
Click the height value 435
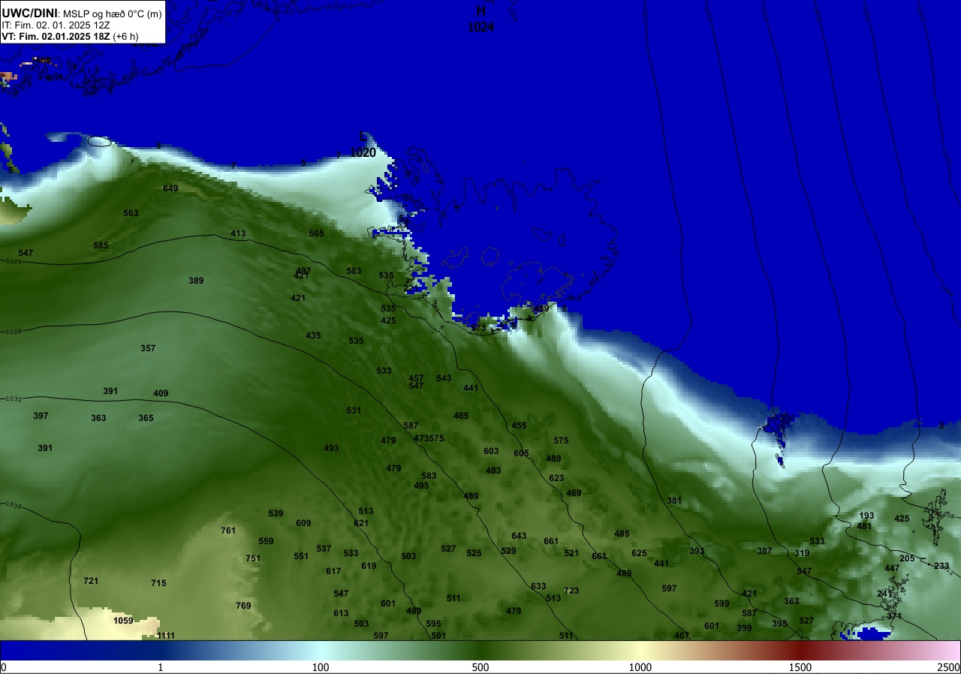click(313, 335)
